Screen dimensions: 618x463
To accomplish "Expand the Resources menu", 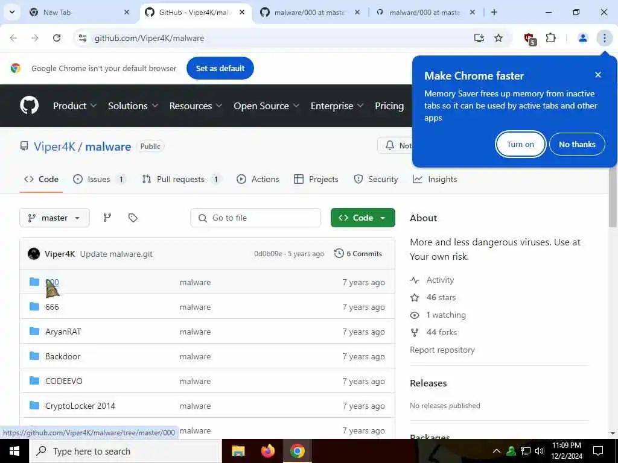I will tap(196, 106).
